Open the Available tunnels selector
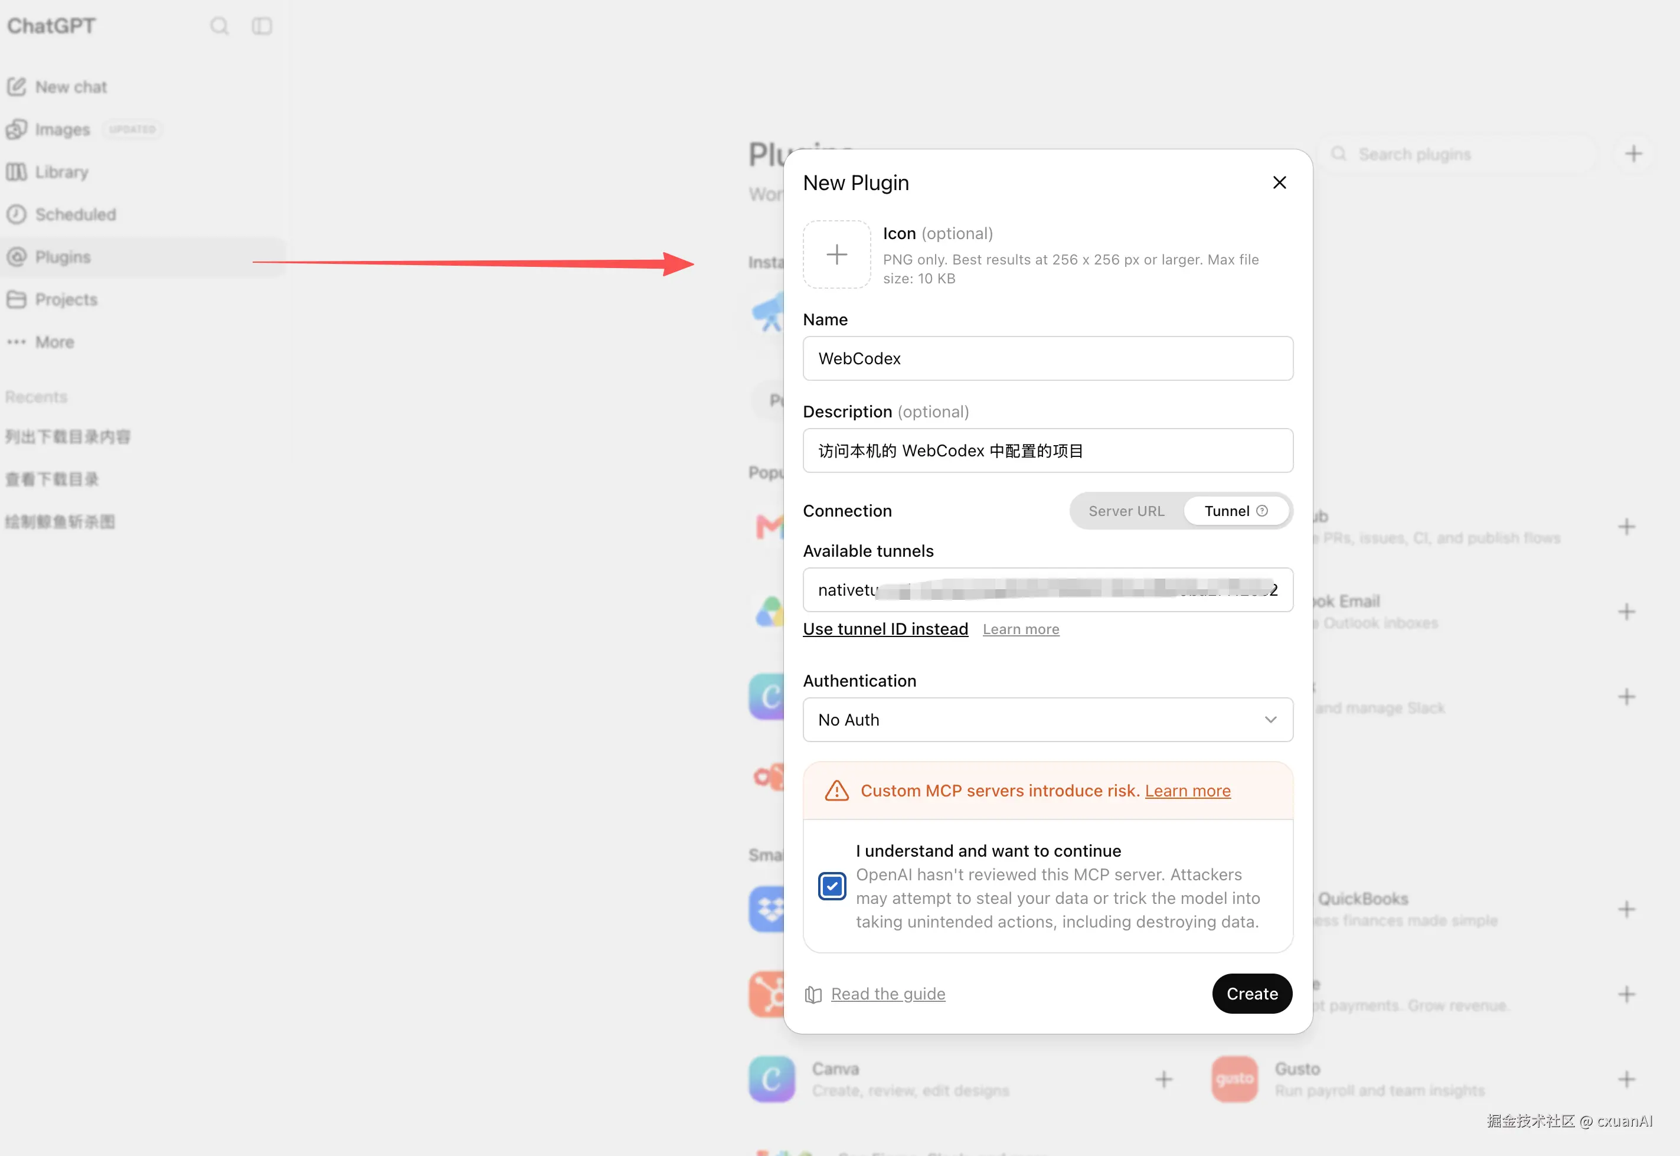This screenshot has width=1680, height=1156. pyautogui.click(x=1048, y=590)
